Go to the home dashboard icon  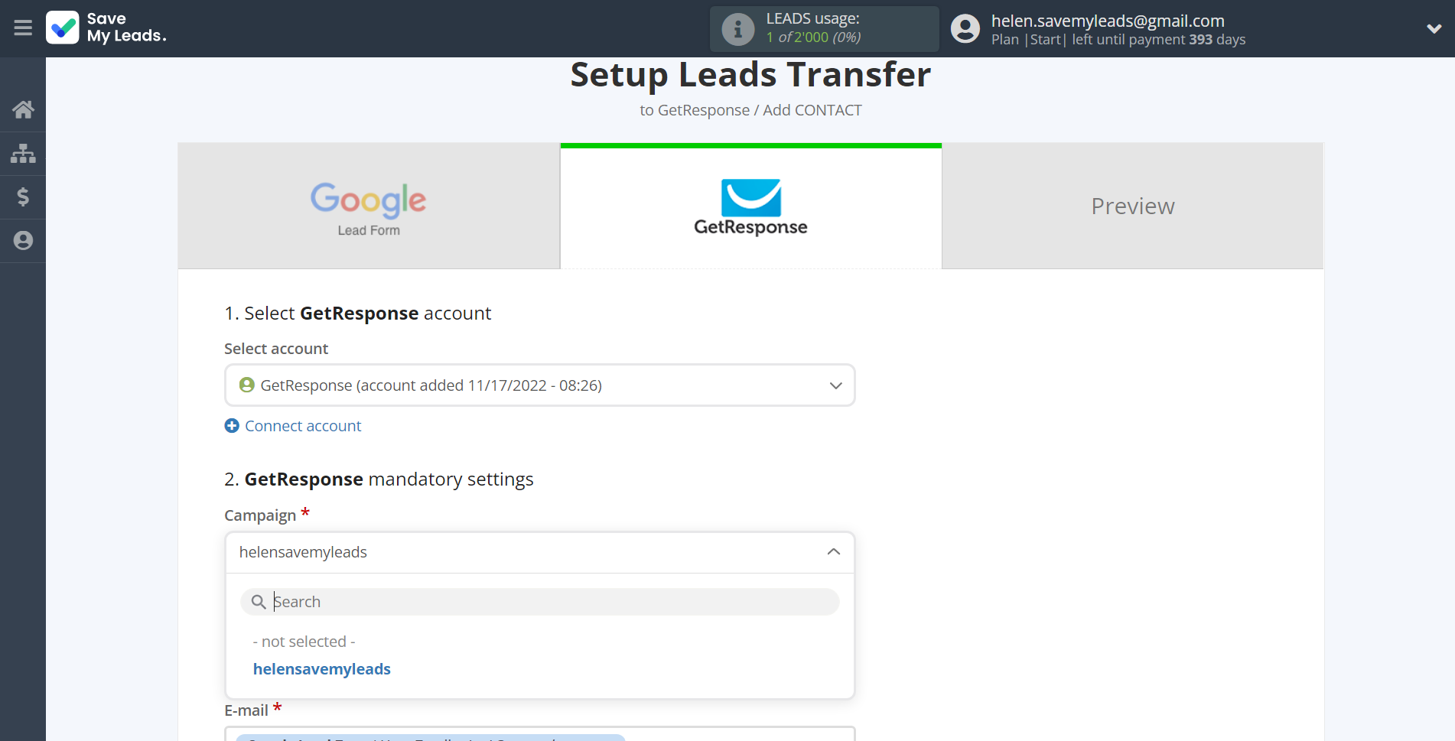click(x=23, y=109)
